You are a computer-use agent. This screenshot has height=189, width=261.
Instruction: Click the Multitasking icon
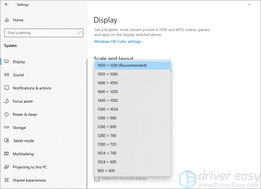pyautogui.click(x=7, y=154)
